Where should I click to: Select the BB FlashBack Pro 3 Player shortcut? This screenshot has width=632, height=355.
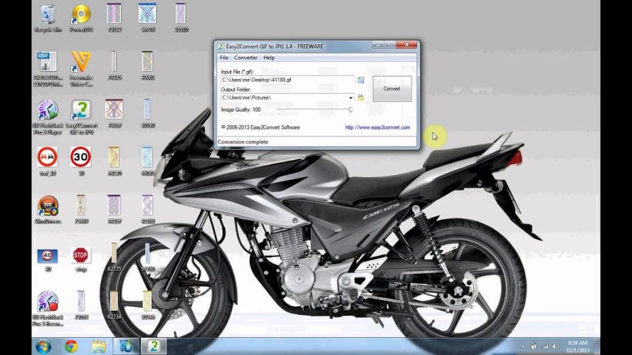coord(48,116)
